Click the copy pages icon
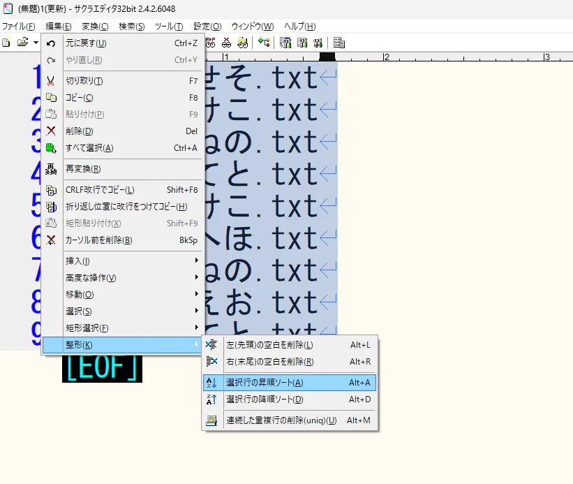Screen dimensions: 573x484 tap(51, 98)
